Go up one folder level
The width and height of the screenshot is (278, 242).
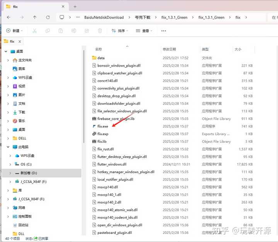(x=35, y=17)
